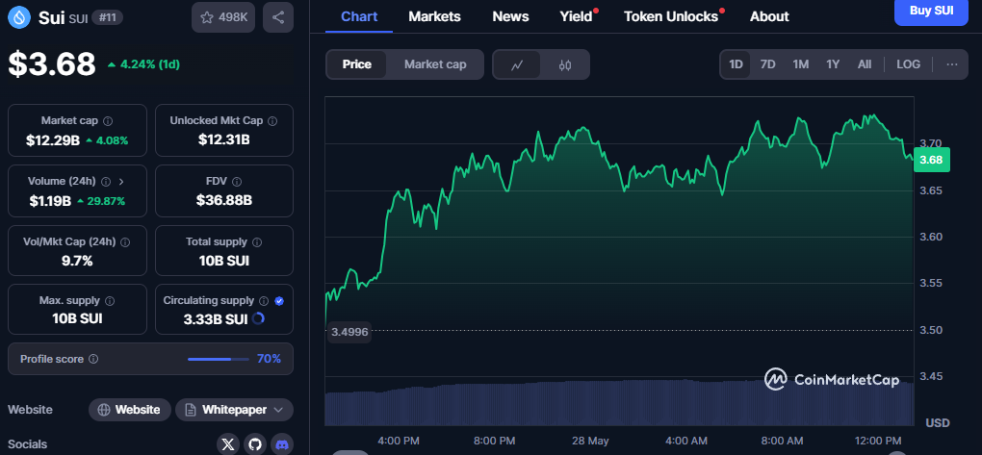Open the Sui Website link

pos(130,410)
